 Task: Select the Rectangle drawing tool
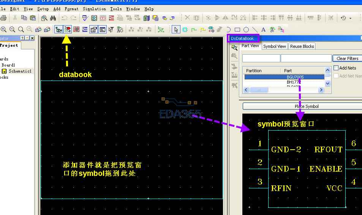[237, 30]
